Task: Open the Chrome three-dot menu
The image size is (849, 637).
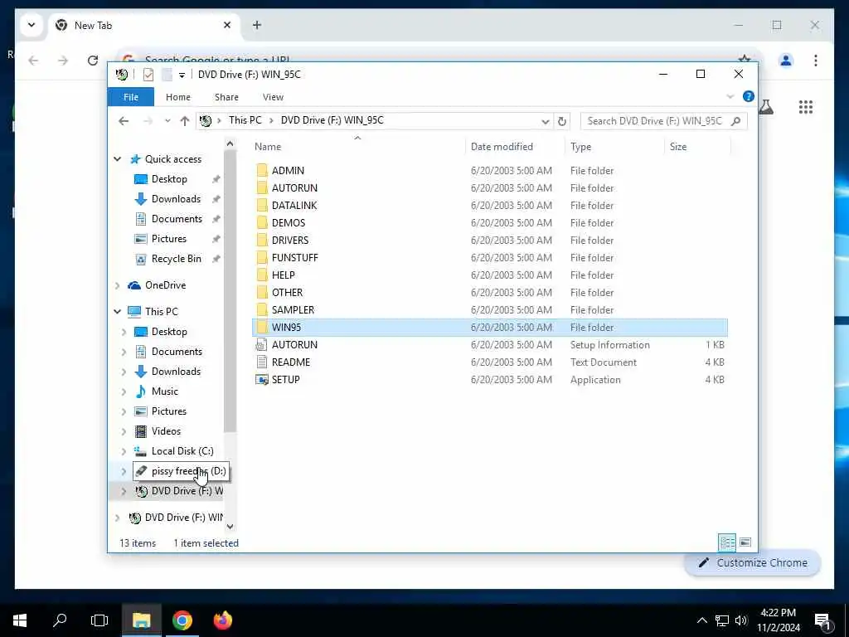Action: 816,60
